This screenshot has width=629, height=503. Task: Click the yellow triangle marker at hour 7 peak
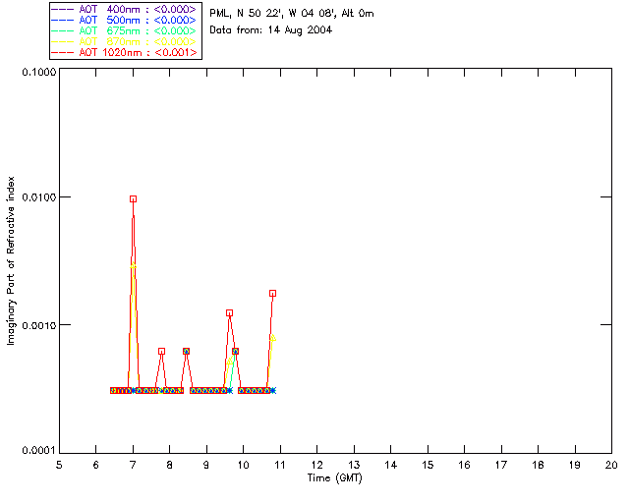coord(134,265)
